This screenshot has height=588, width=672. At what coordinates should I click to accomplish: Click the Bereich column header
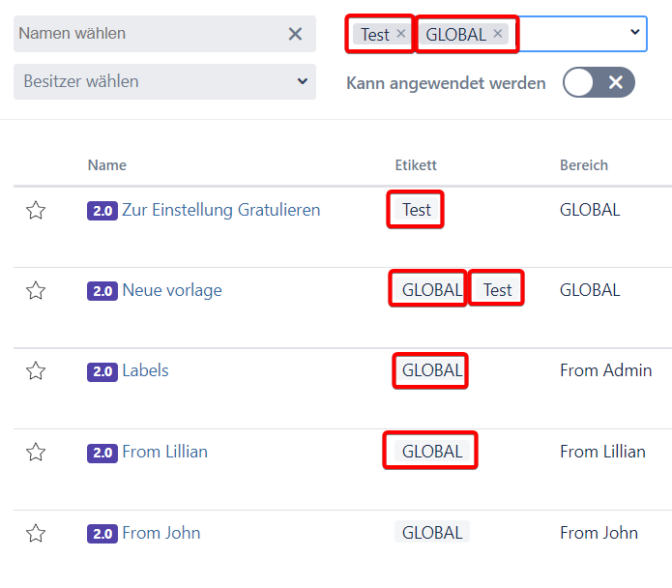[x=583, y=165]
